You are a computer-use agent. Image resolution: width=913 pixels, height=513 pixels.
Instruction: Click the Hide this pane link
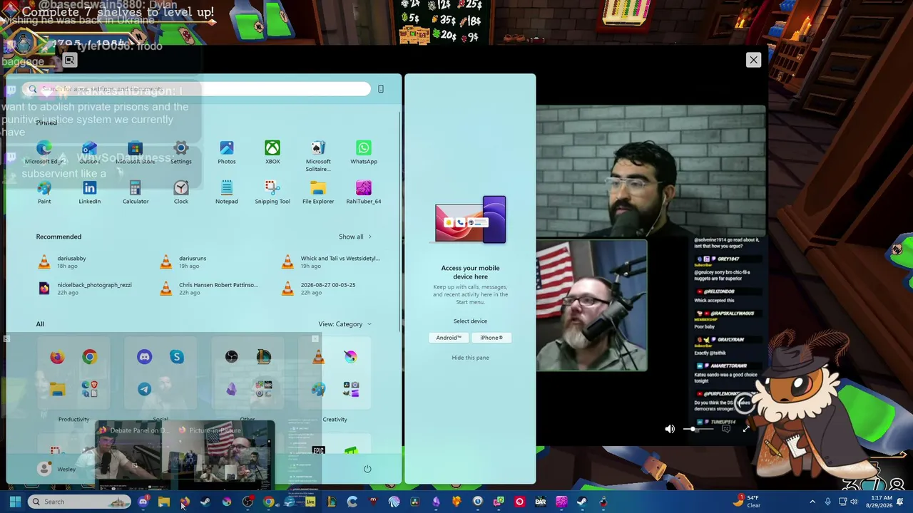point(470,358)
